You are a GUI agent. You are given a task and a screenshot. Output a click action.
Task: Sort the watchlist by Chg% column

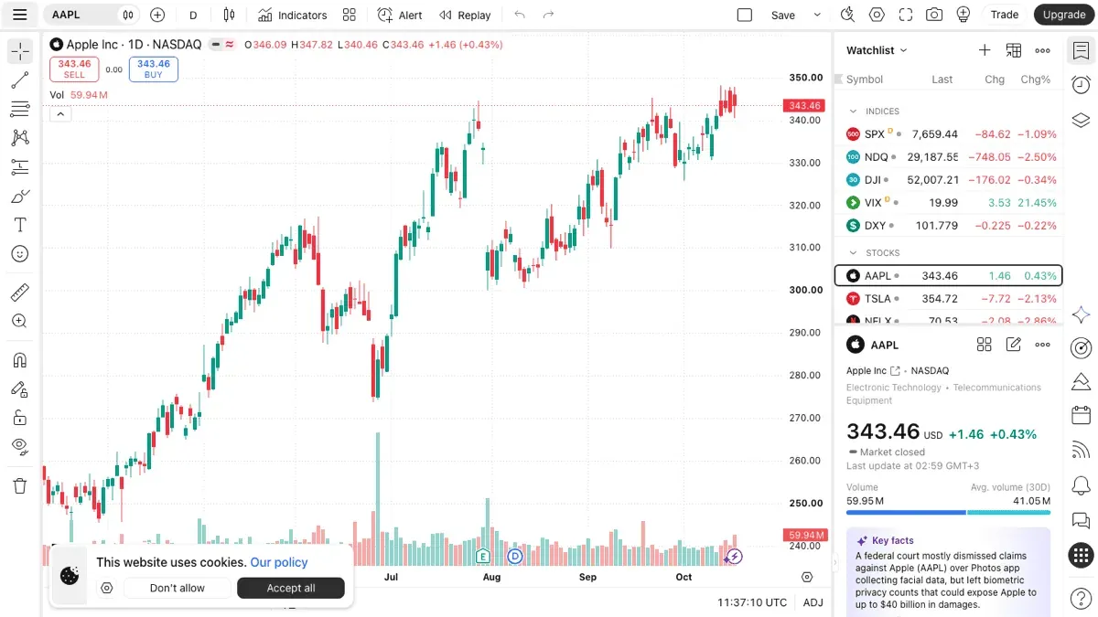tap(1035, 80)
